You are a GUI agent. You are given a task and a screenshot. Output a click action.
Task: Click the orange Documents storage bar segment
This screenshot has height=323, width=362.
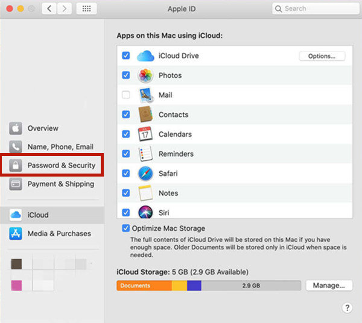coord(144,286)
